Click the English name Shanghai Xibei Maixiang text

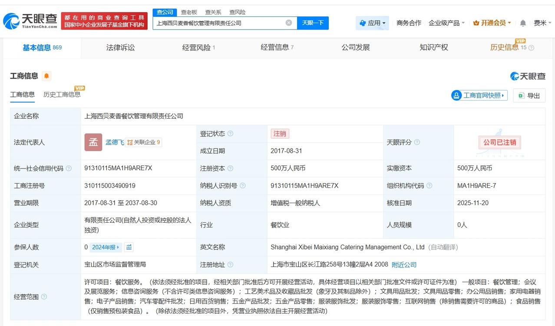347,247
